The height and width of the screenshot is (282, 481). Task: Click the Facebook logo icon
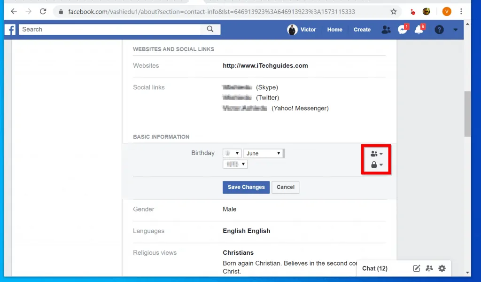tap(10, 30)
